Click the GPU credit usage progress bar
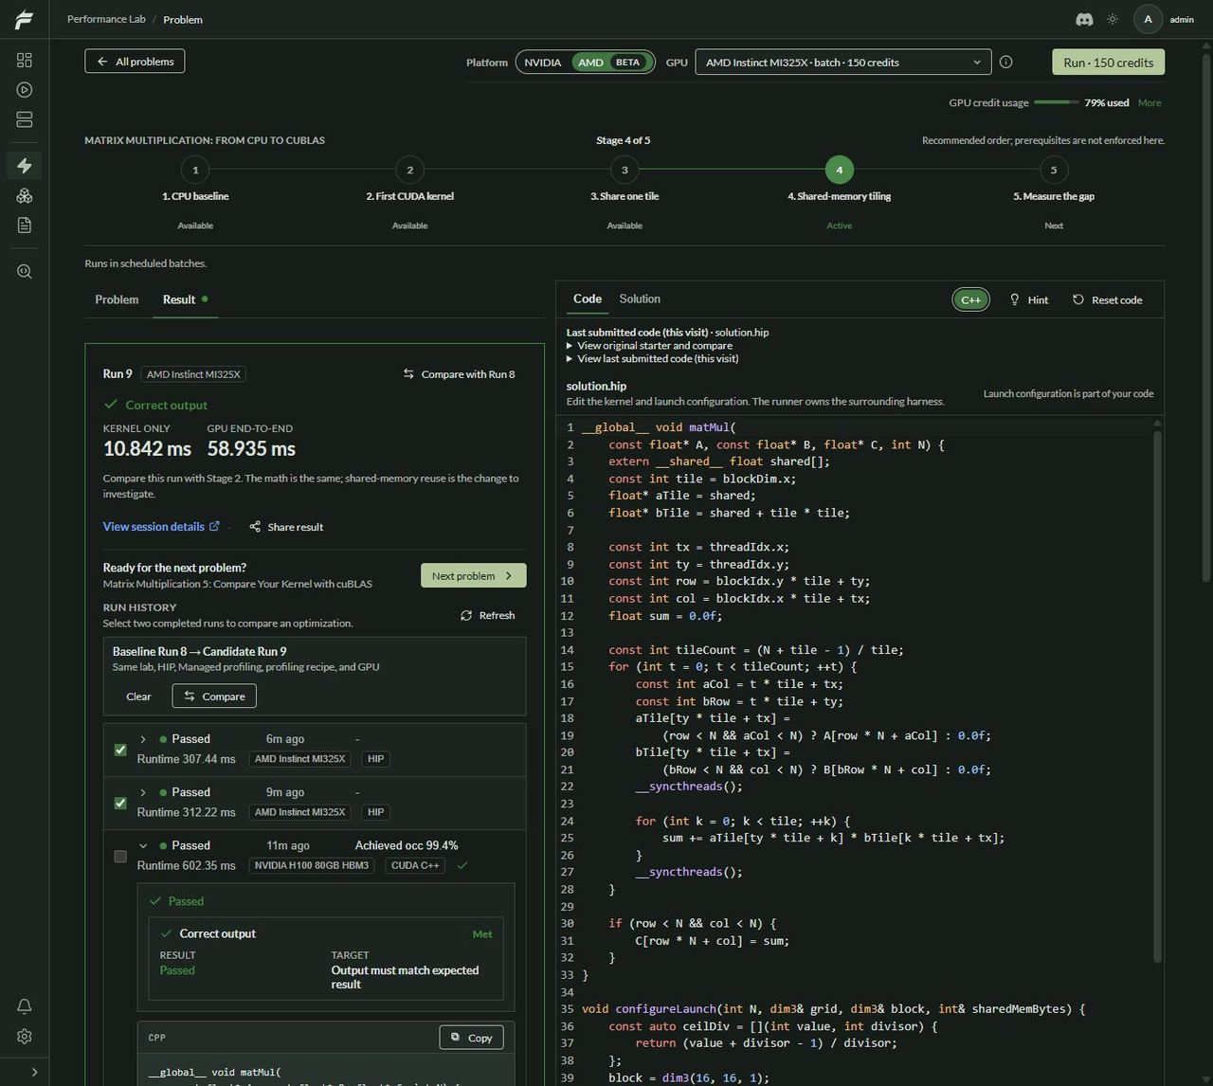 point(1057,102)
